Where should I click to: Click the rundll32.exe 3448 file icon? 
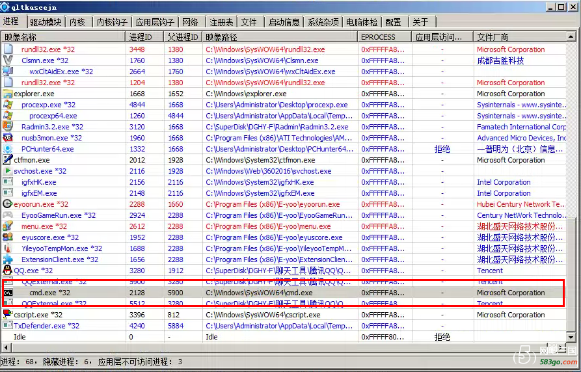click(x=8, y=49)
